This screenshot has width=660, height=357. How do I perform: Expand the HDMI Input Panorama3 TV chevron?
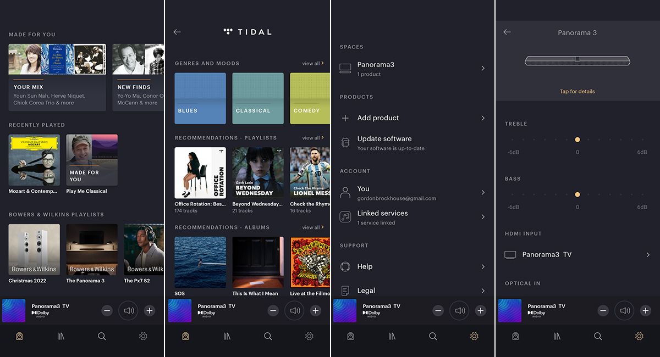pos(648,255)
